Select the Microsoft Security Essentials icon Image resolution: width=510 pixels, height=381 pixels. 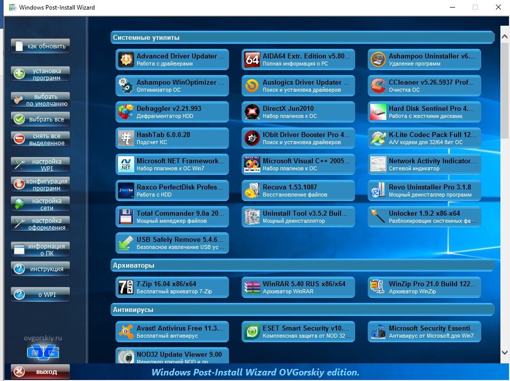(378, 332)
